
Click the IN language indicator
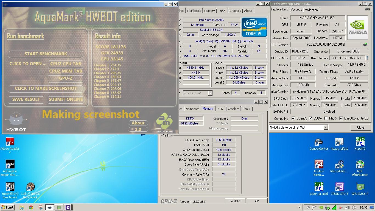click(x=299, y=207)
